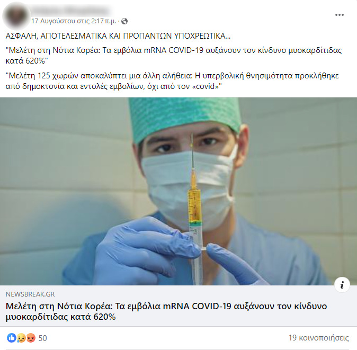Image resolution: width=357 pixels, height=350 pixels.
Task: Click the blurred author name
Action: [x=70, y=11]
